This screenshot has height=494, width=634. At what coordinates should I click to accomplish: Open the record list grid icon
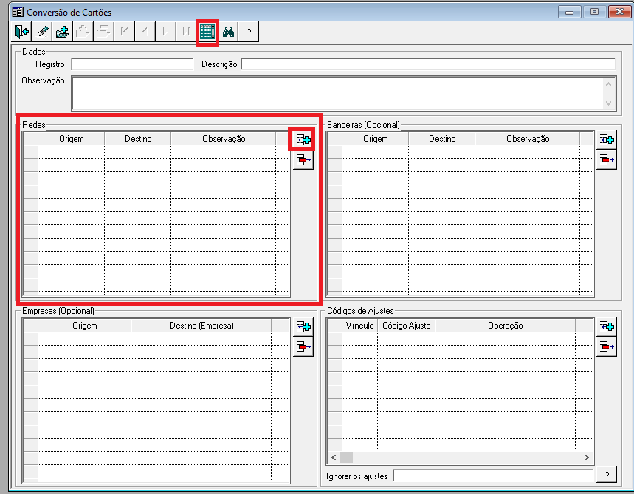click(207, 32)
